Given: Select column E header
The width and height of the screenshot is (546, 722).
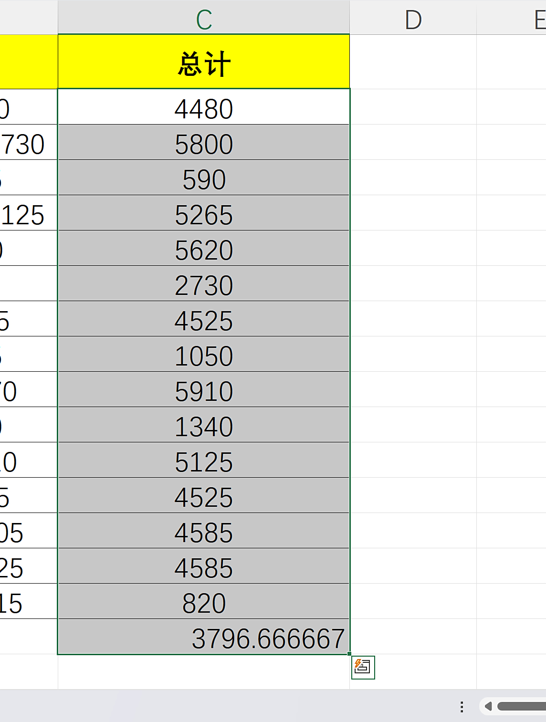Looking at the screenshot, I should pyautogui.click(x=539, y=19).
